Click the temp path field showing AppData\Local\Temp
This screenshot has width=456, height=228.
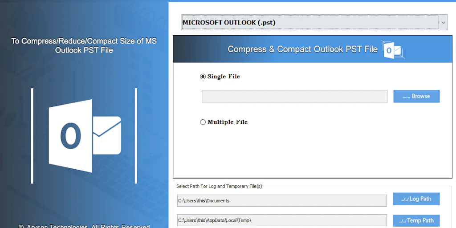(x=282, y=220)
